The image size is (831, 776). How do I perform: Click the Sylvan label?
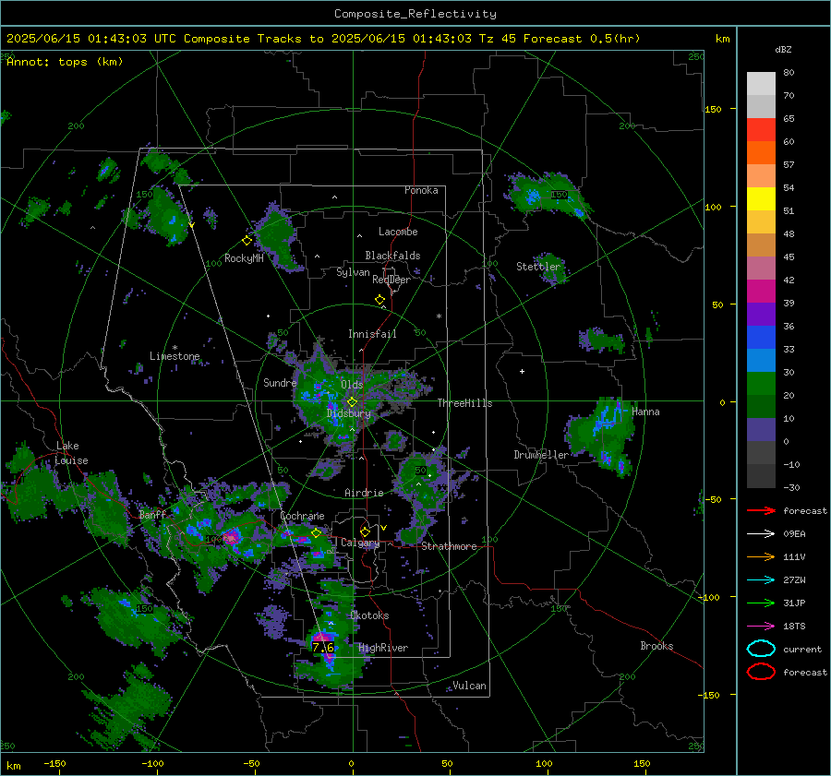(353, 272)
